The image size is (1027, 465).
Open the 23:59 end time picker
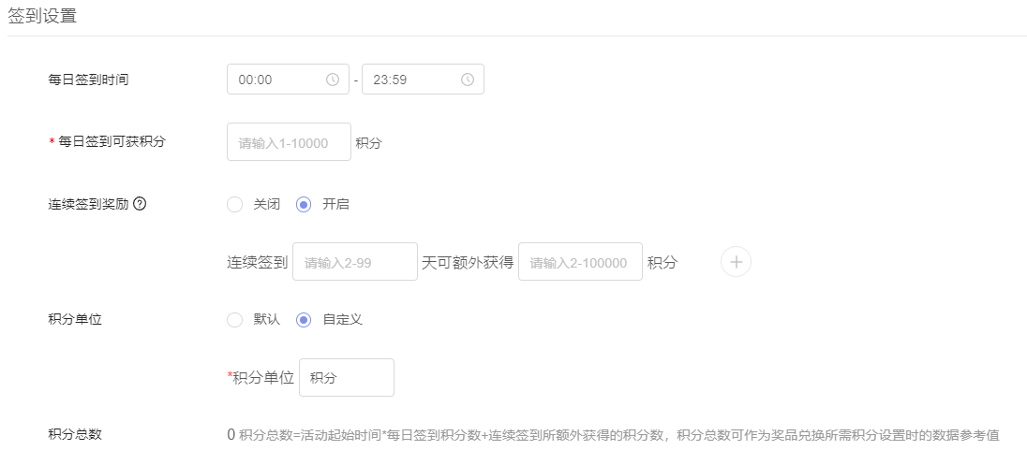point(424,80)
